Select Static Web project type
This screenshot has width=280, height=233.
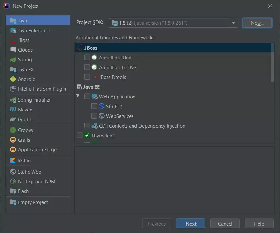(x=38, y=172)
